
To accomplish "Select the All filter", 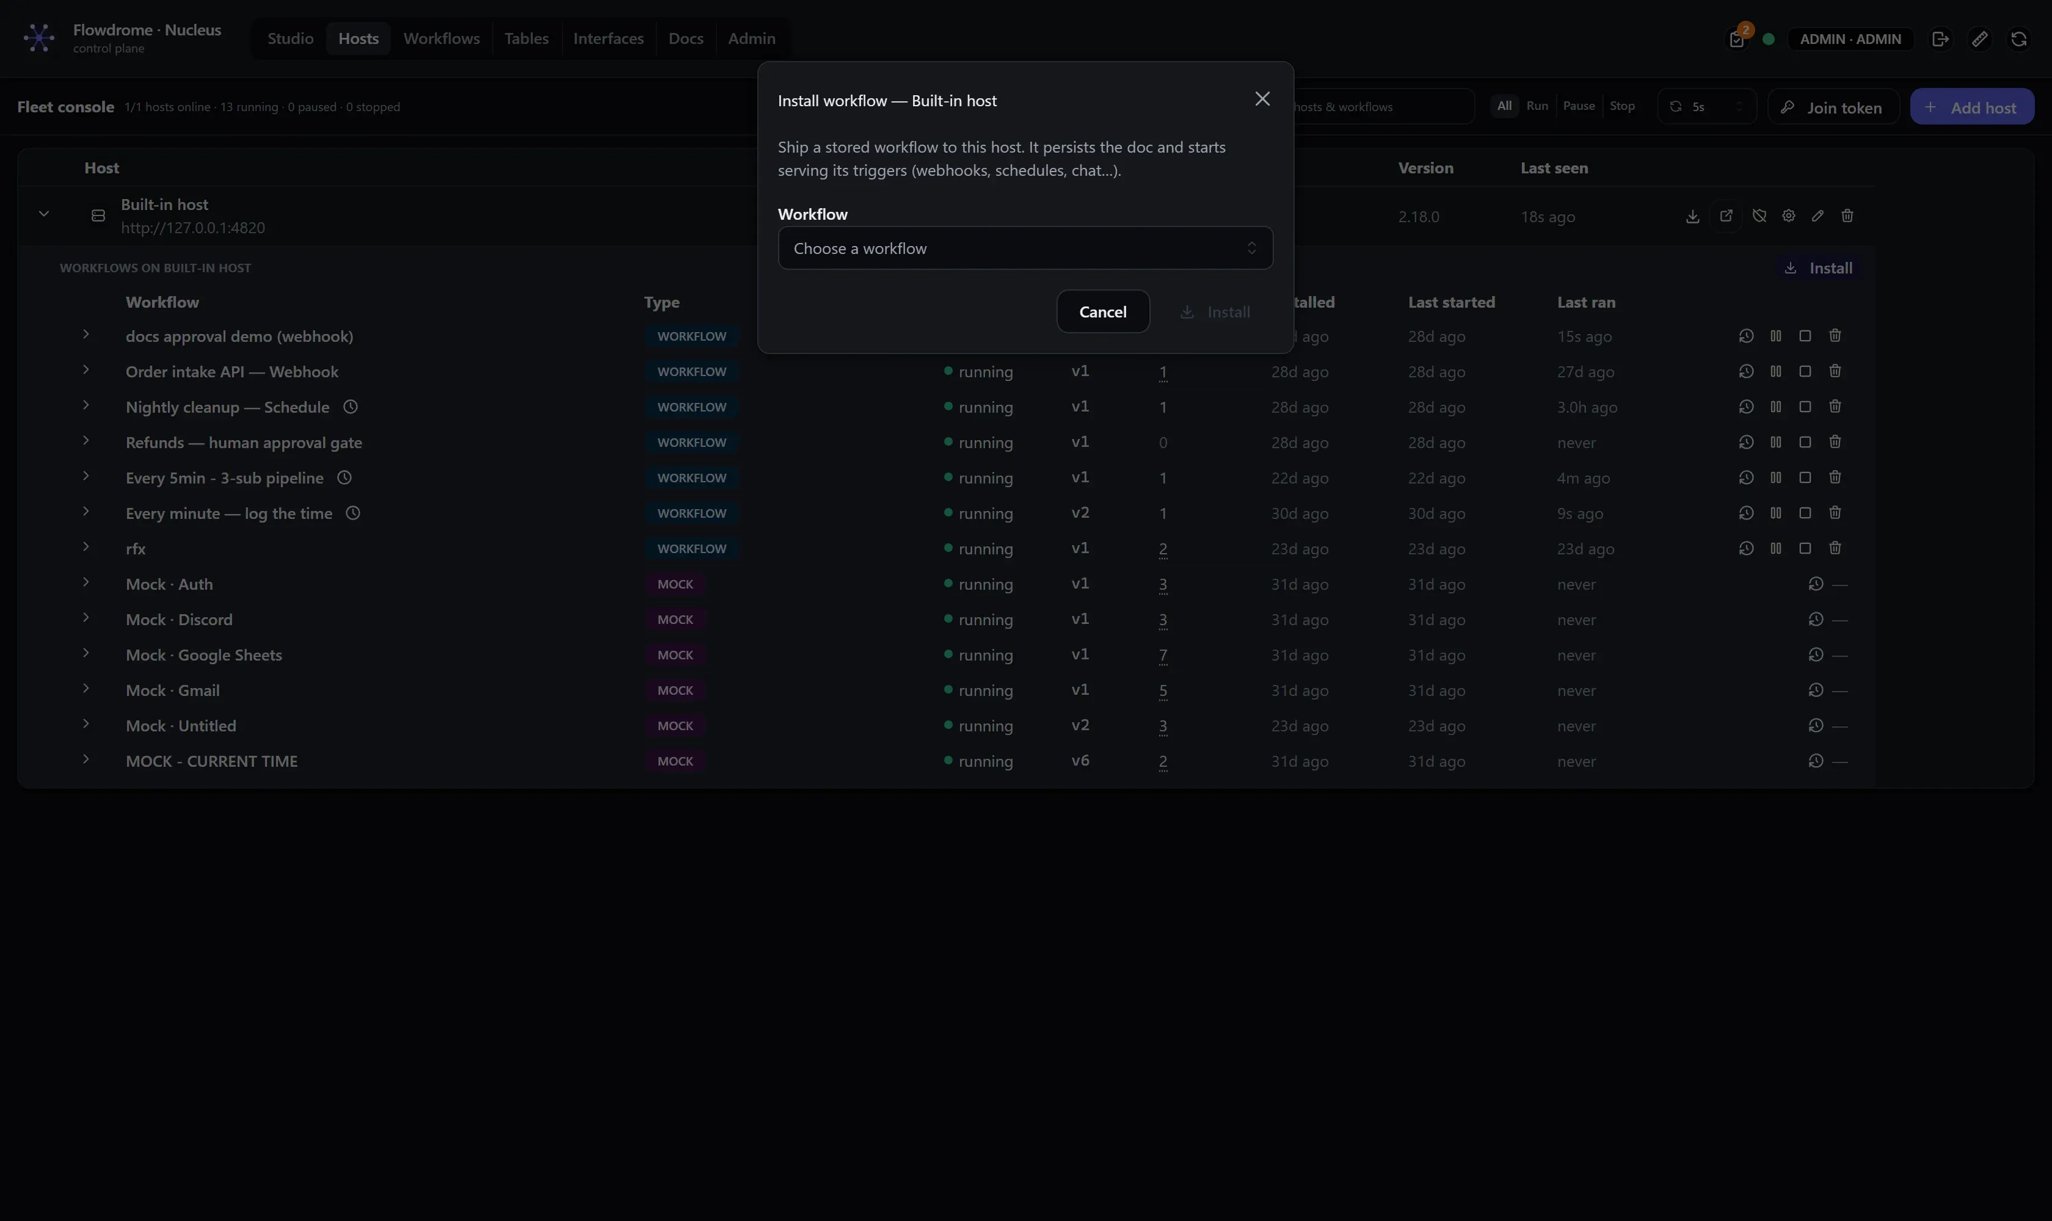I will (1504, 106).
